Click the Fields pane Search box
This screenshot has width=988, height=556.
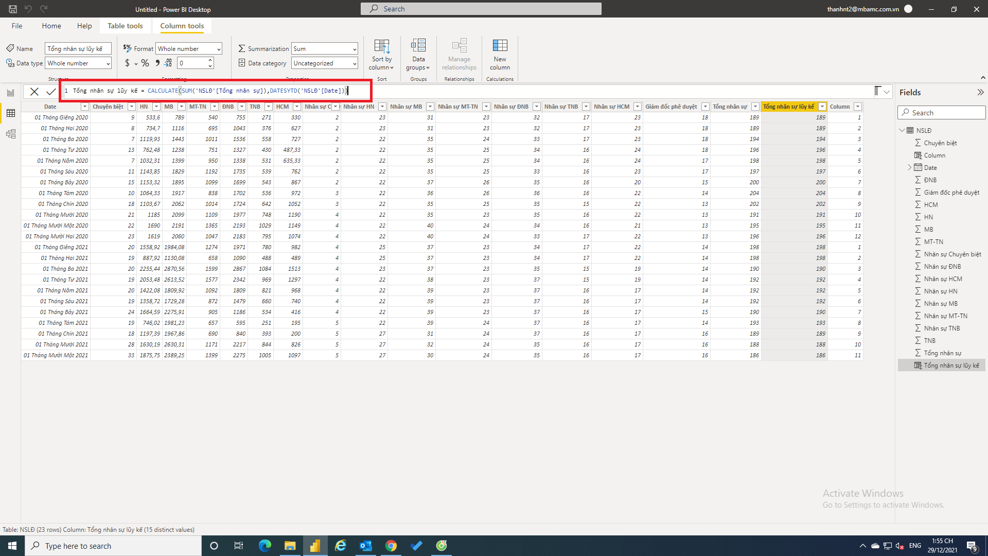point(942,113)
